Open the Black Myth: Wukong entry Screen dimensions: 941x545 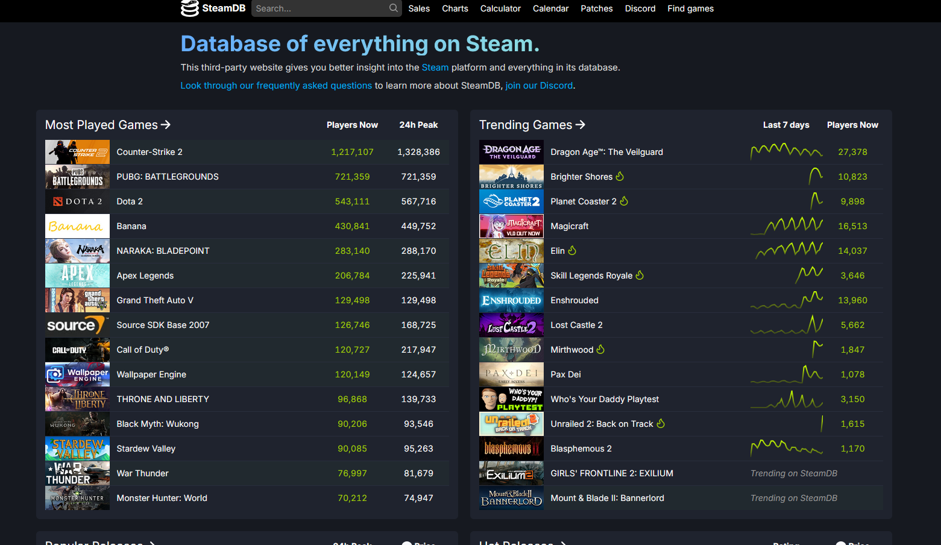(x=157, y=424)
